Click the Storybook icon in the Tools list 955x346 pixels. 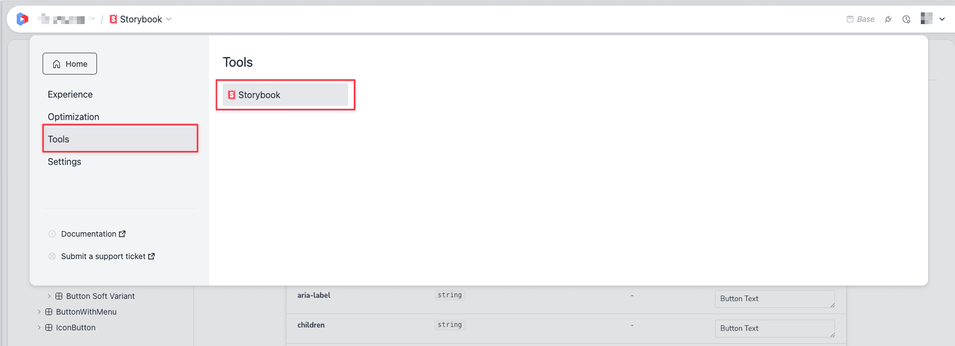(x=232, y=95)
